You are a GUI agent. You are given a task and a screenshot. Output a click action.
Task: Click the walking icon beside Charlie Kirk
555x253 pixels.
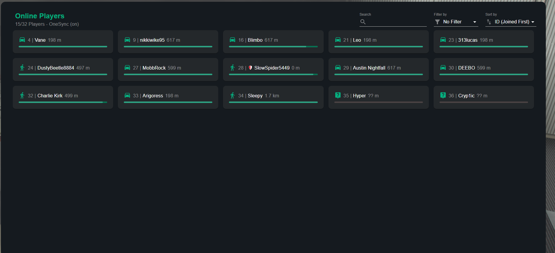[x=22, y=96]
